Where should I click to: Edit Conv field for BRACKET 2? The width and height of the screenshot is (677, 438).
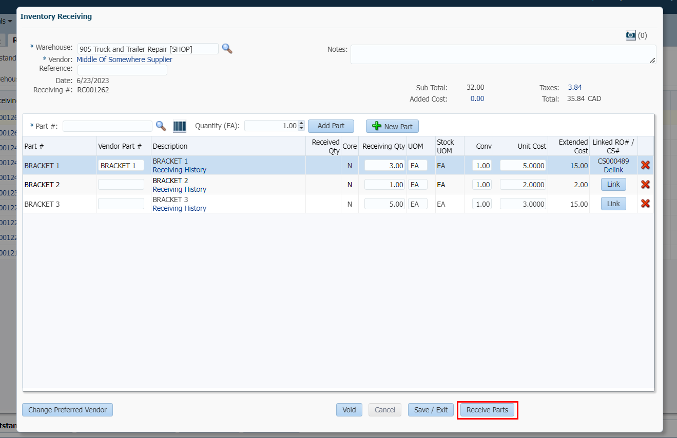pos(481,185)
